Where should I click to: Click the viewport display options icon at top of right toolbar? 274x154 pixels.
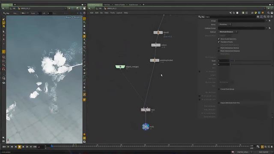pyautogui.click(x=84, y=19)
